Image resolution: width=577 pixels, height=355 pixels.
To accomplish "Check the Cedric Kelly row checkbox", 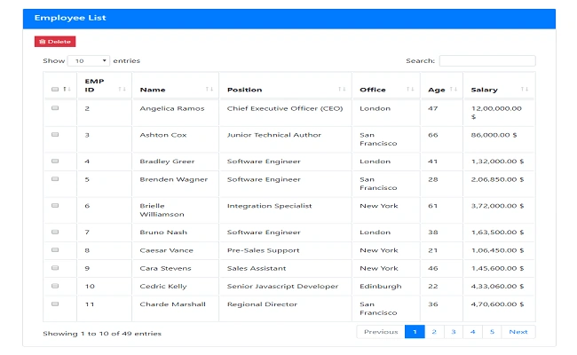I will point(55,286).
